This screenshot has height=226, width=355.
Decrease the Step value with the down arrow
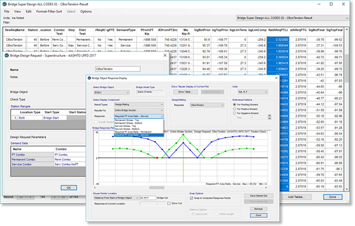click(x=269, y=118)
